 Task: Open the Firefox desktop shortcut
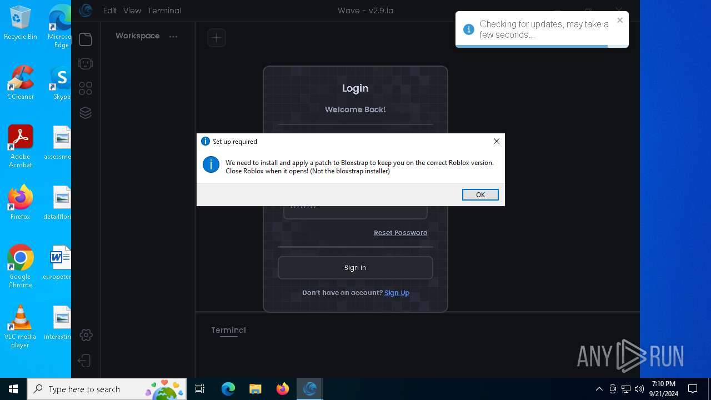click(21, 203)
